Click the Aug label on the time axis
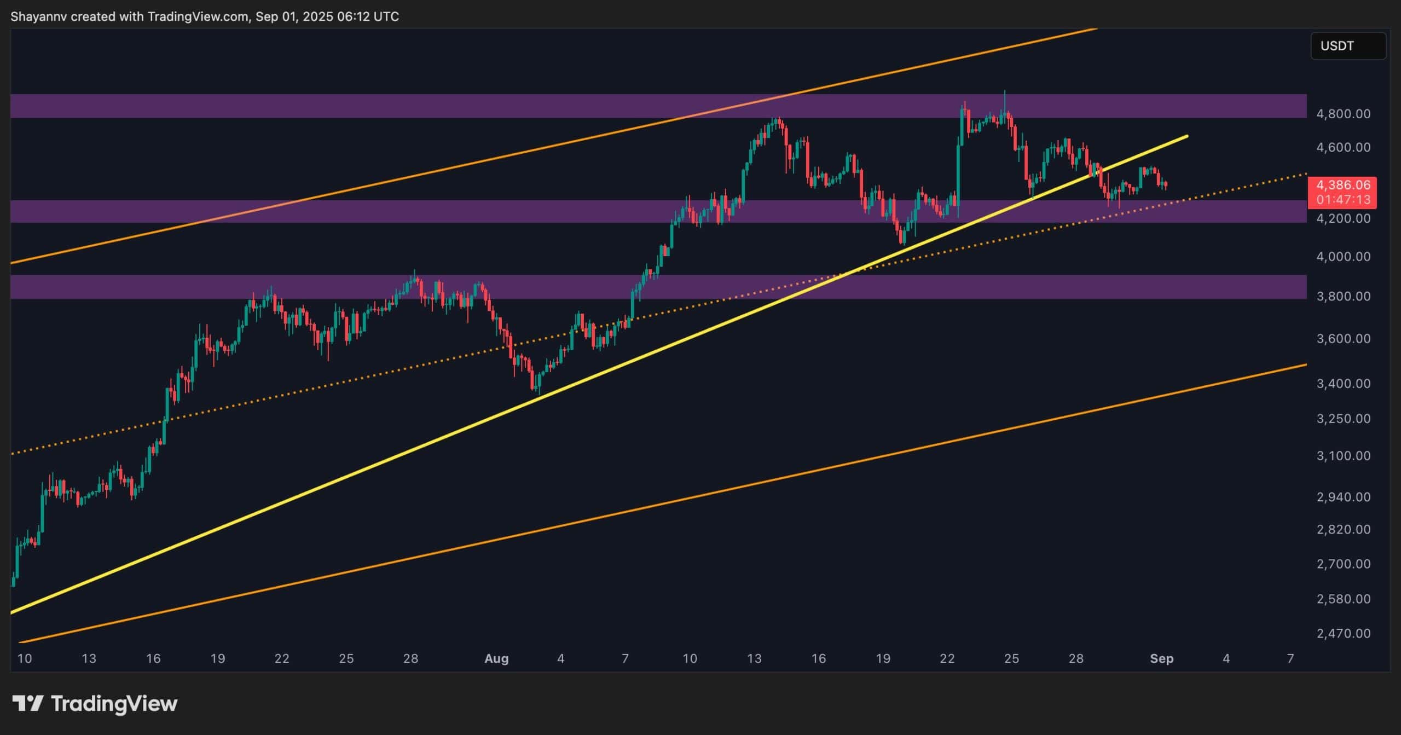1401x735 pixels. click(496, 658)
